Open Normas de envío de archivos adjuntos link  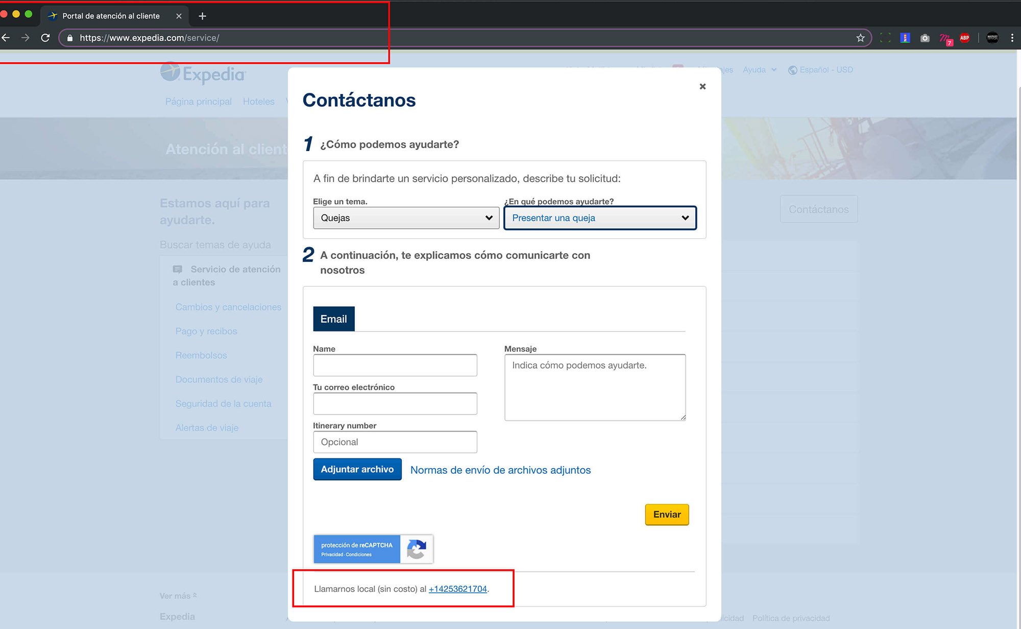500,470
